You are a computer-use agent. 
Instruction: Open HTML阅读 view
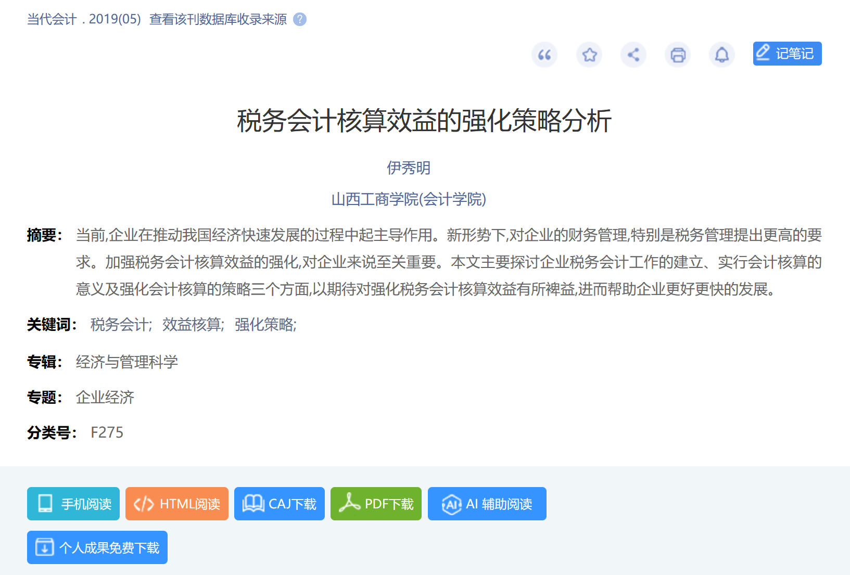[177, 504]
